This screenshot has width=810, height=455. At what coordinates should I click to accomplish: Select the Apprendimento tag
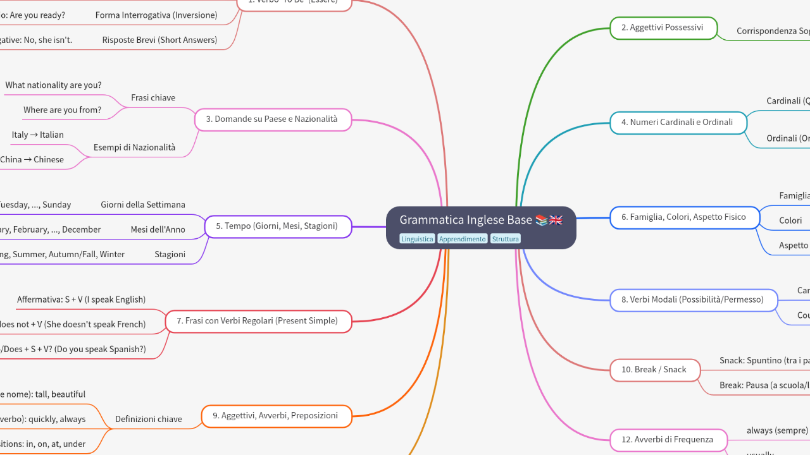click(463, 239)
